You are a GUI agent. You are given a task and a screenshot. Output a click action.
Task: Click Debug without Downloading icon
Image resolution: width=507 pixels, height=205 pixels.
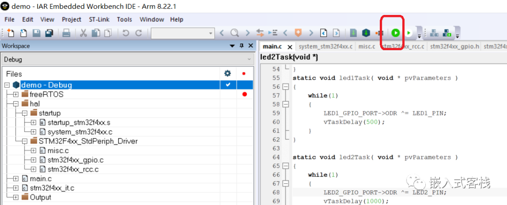pos(409,33)
